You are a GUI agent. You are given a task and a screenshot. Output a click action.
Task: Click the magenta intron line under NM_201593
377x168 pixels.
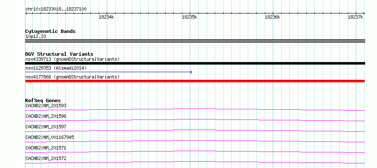coord(195,109)
